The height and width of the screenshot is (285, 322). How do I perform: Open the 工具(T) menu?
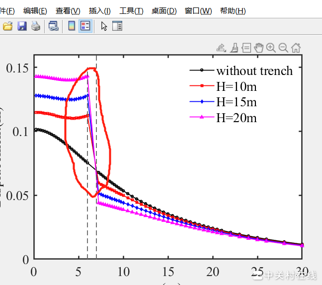[131, 11]
